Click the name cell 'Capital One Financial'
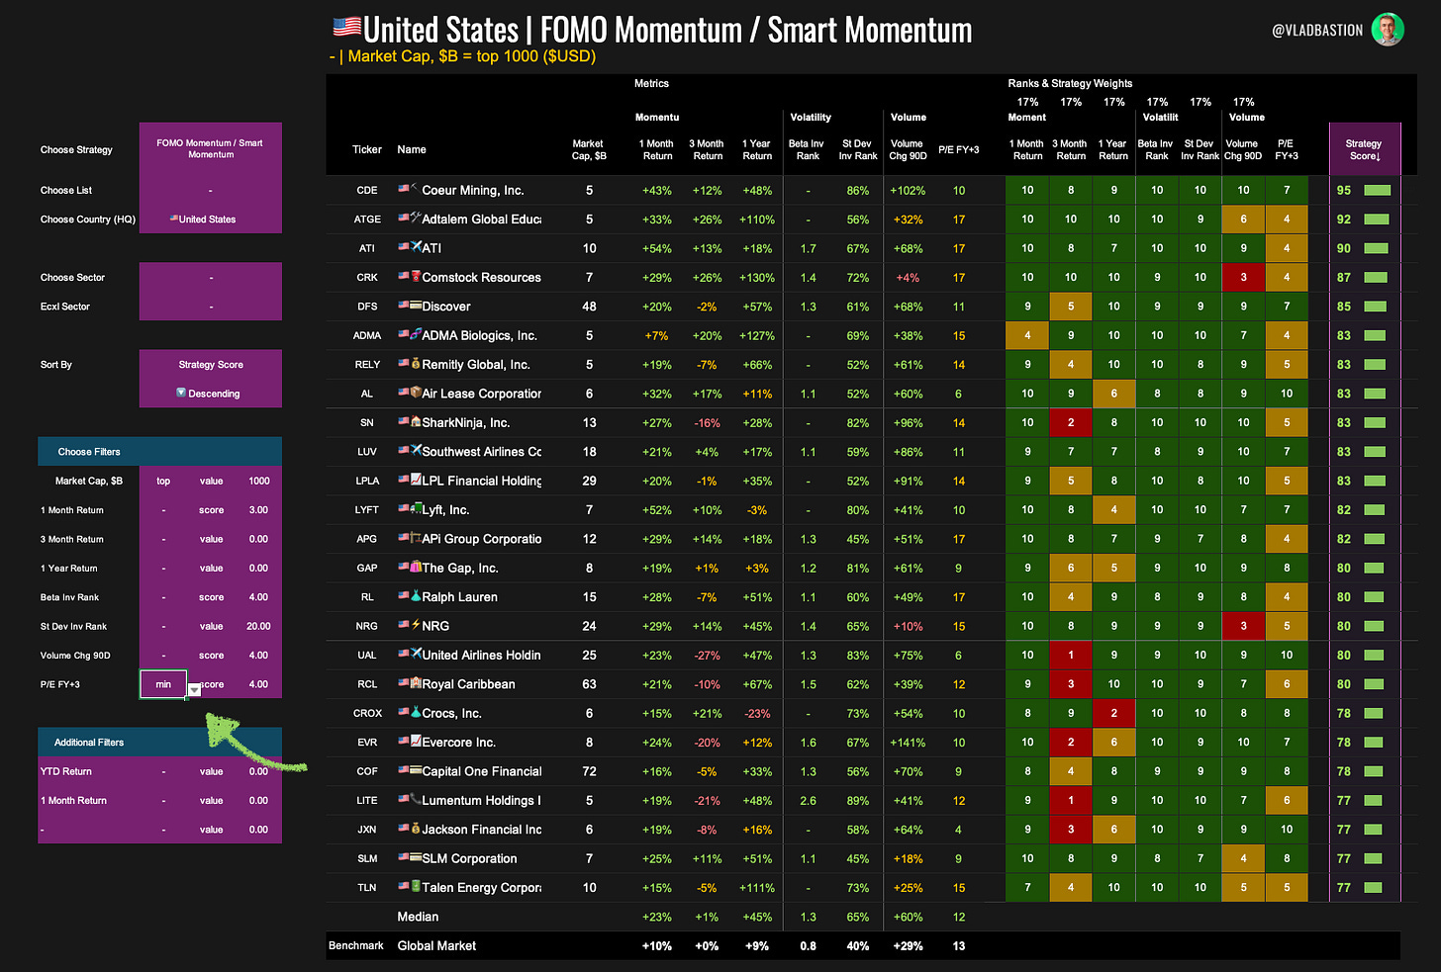1441x972 pixels. 481,771
